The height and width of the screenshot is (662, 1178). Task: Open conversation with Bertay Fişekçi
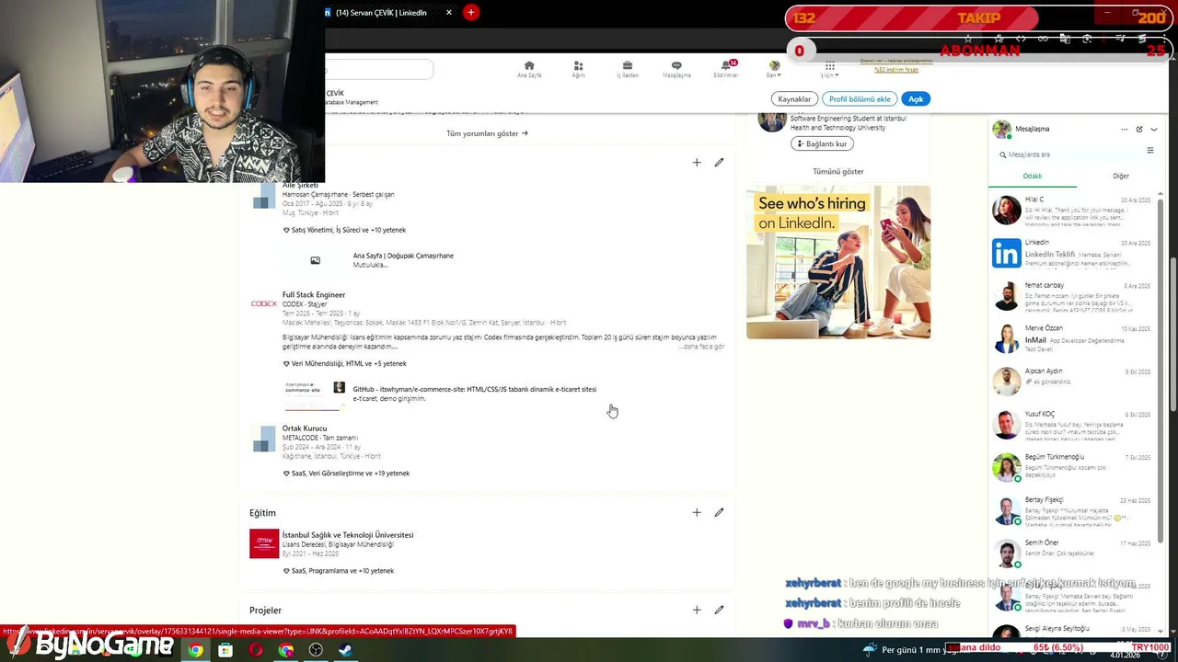(x=1072, y=510)
